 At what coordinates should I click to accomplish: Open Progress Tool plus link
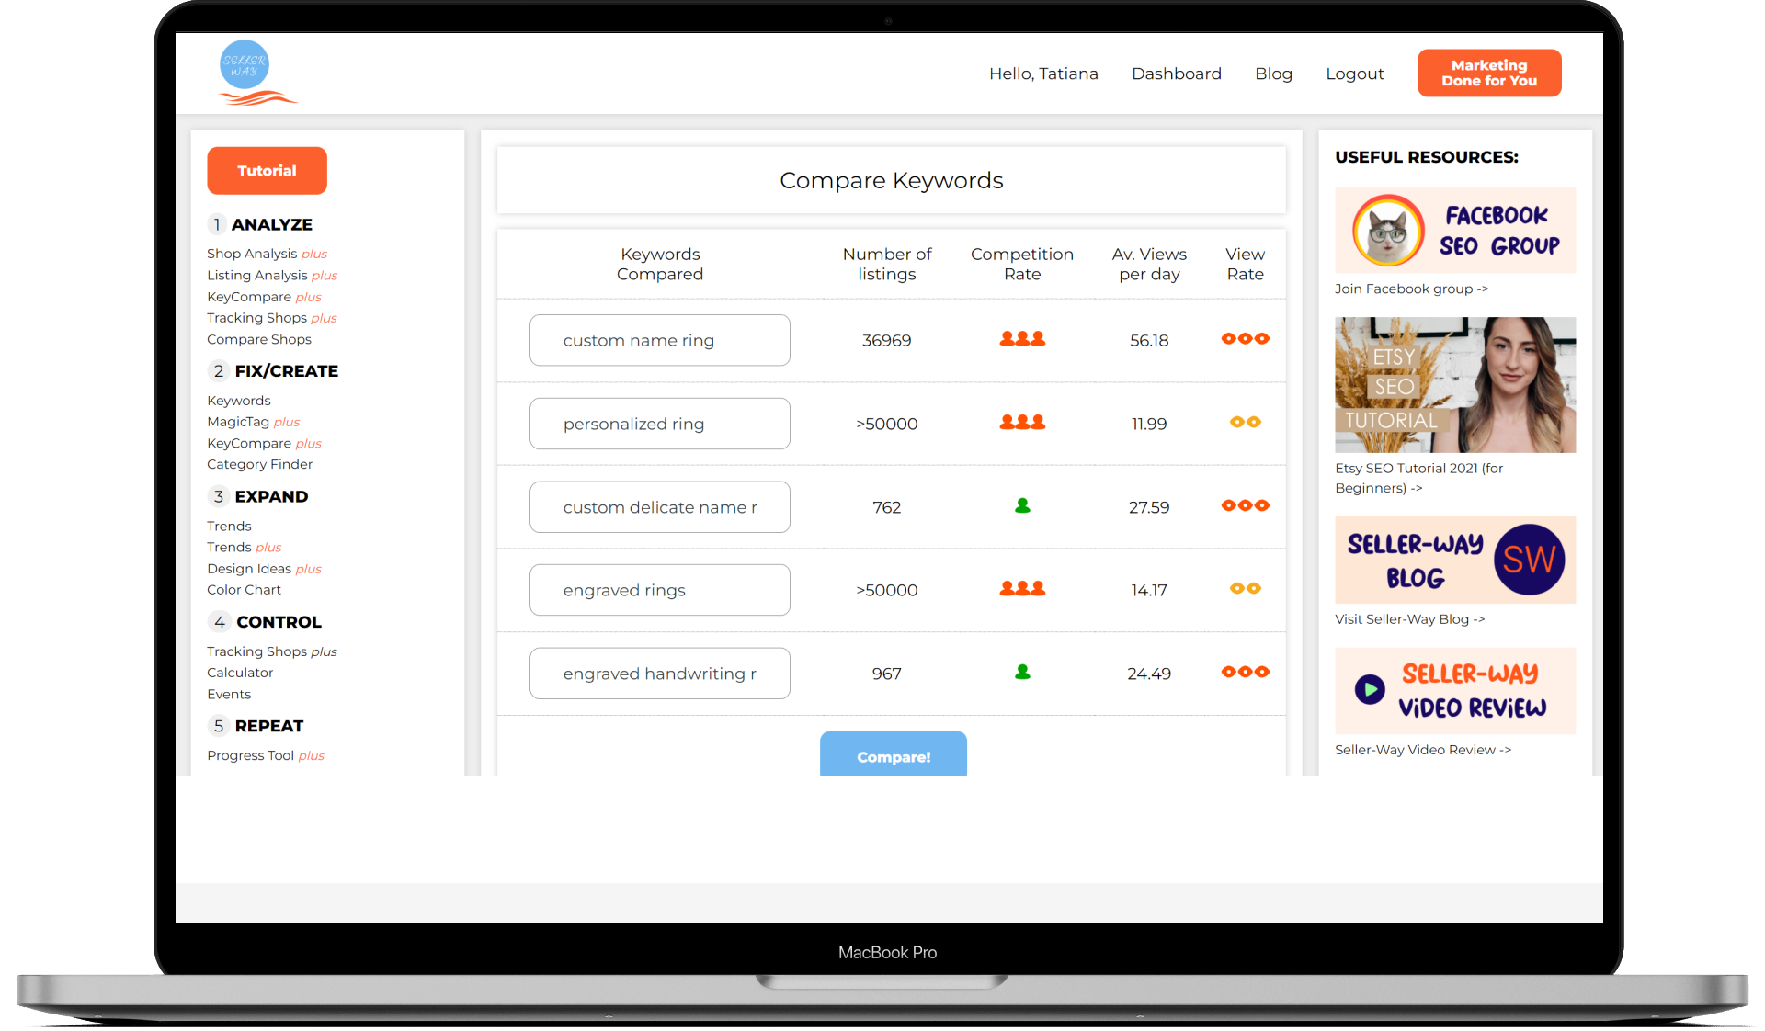[266, 755]
